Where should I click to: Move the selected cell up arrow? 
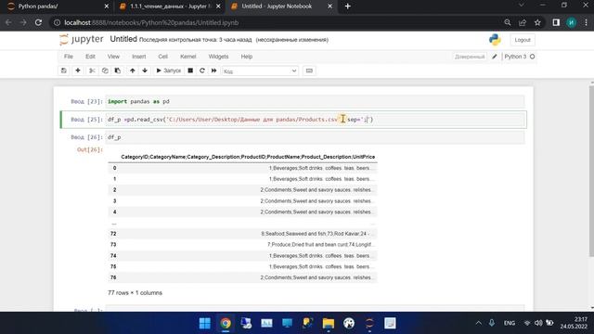(132, 71)
